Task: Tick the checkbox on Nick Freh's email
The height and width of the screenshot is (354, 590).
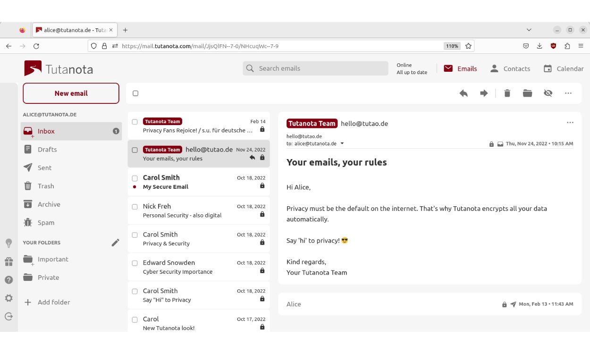Action: coord(135,207)
